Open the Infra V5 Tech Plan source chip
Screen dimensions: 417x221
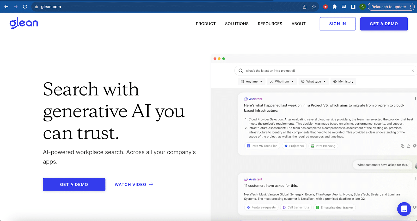click(x=262, y=146)
